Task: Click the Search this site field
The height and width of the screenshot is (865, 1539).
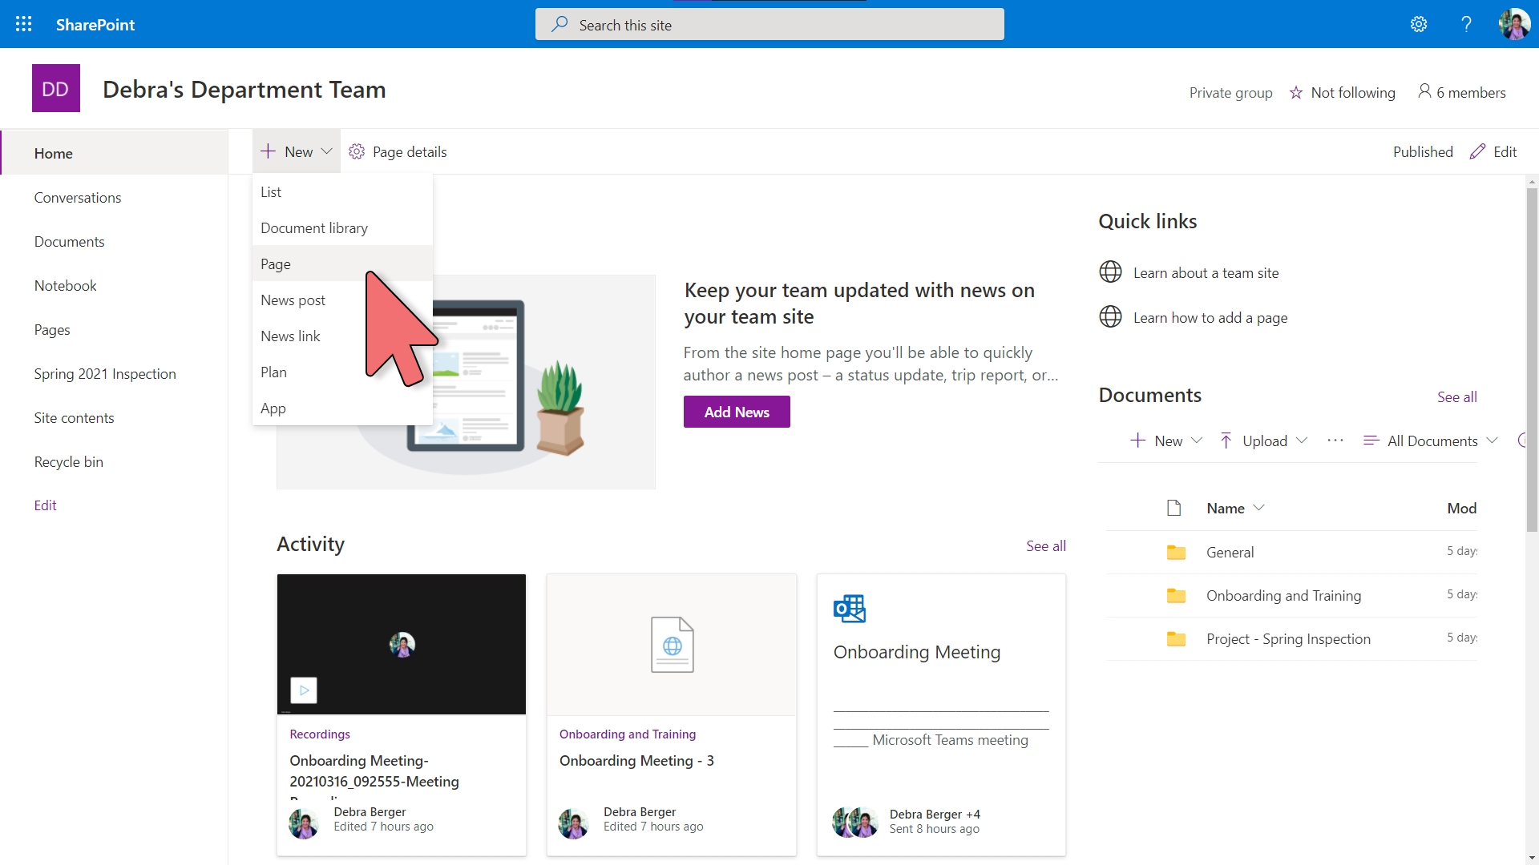Action: tap(769, 24)
